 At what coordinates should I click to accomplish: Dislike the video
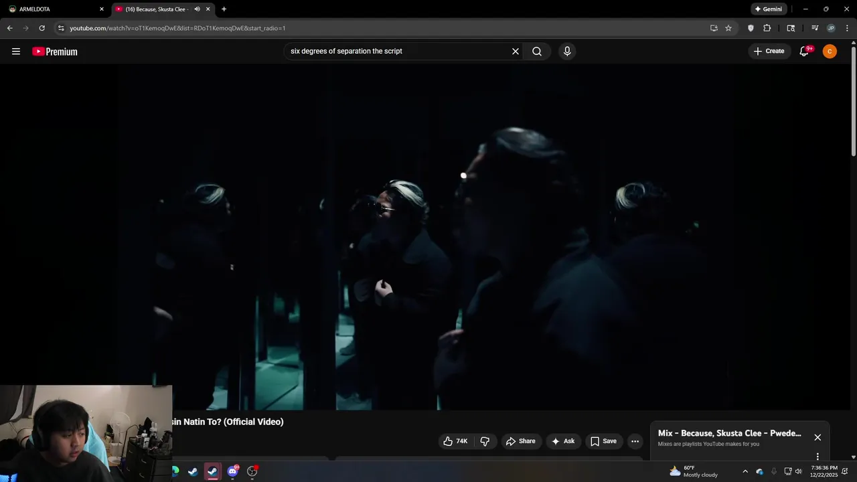click(485, 441)
